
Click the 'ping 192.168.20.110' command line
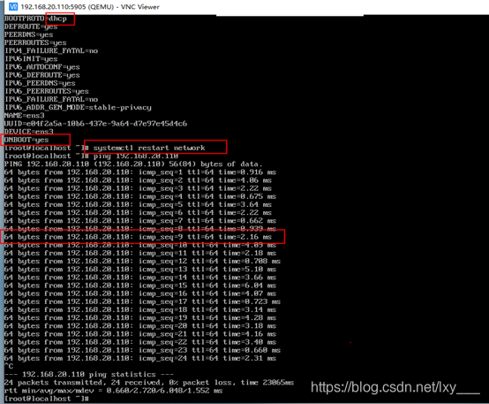tap(91, 156)
